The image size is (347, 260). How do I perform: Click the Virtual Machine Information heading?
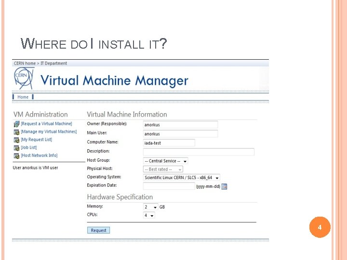click(127, 114)
